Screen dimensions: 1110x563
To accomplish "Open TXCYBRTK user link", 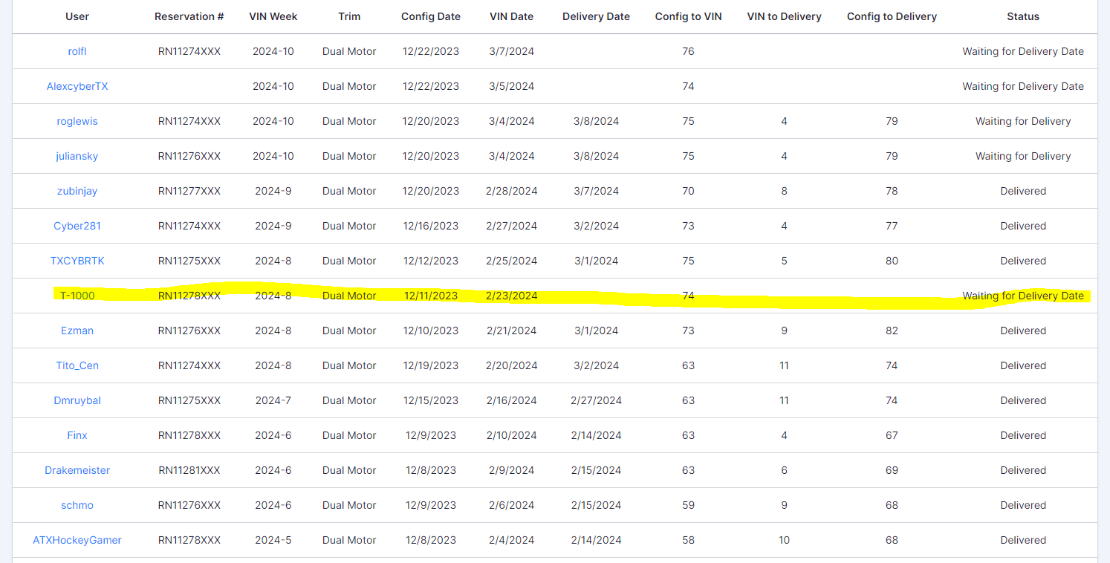I will point(77,261).
